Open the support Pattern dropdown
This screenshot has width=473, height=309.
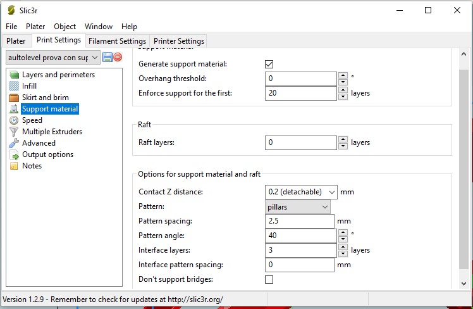pyautogui.click(x=298, y=207)
